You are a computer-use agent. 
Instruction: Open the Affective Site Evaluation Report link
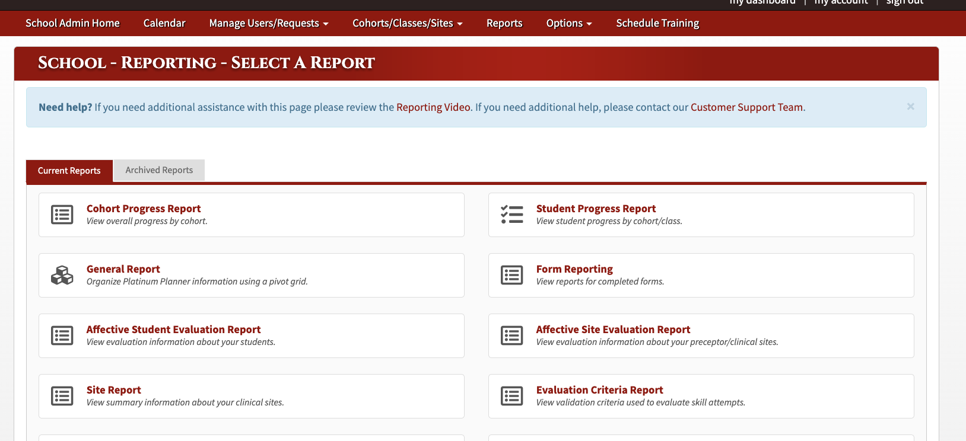[x=613, y=330]
